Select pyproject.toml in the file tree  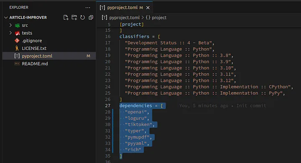pos(37,56)
